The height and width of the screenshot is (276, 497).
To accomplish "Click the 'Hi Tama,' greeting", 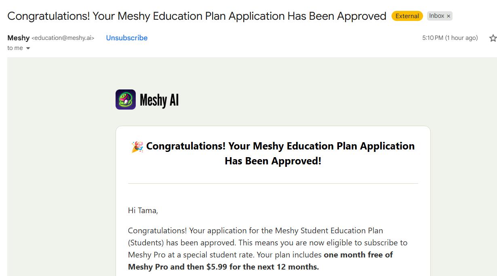I will pyautogui.click(x=143, y=210).
